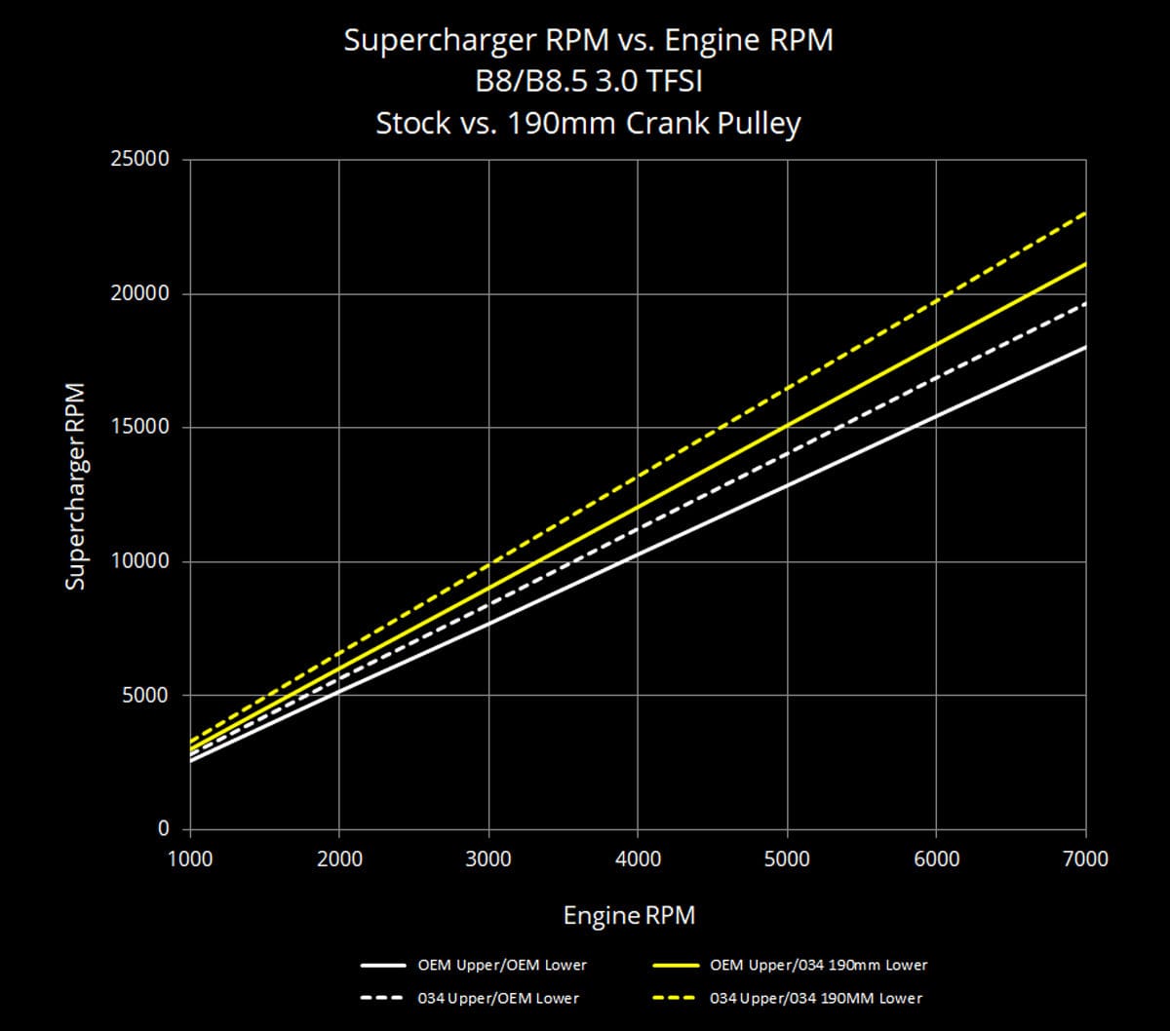Viewport: 1170px width, 1031px height.
Task: Select the '034 Upper/034 190MM Lower' legend label
Action: [x=817, y=998]
